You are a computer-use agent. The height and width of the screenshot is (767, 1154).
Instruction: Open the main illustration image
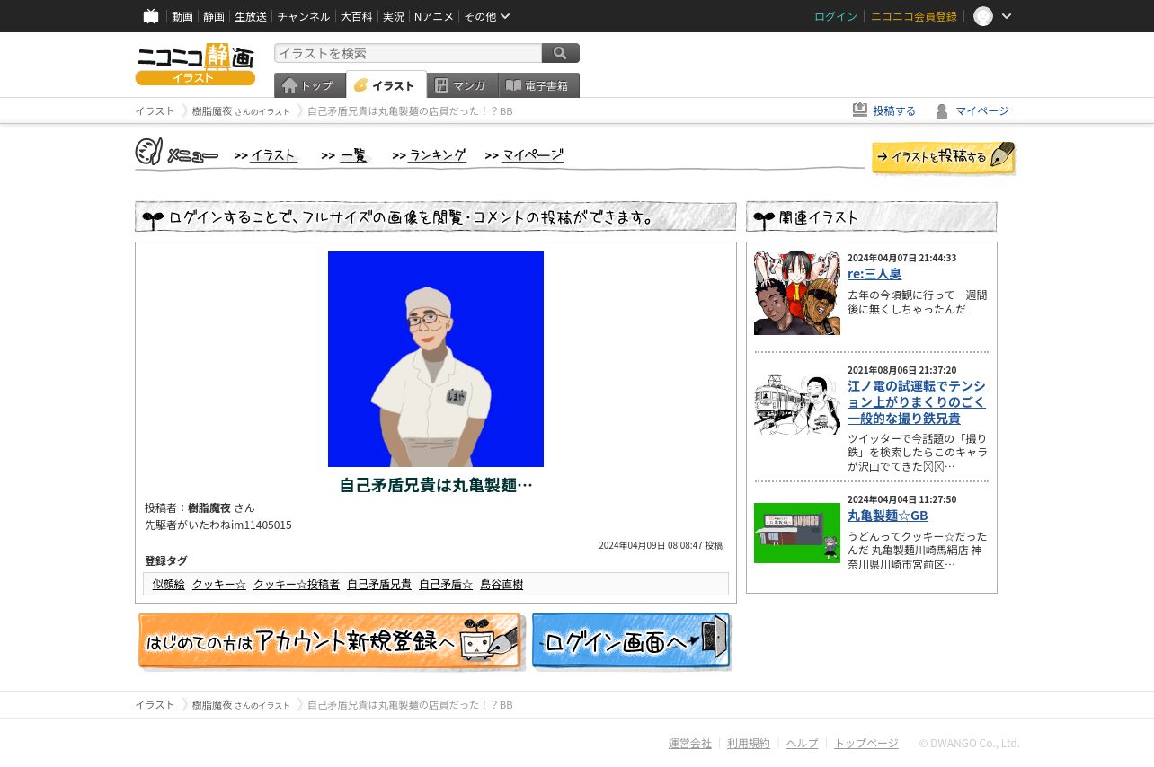436,359
